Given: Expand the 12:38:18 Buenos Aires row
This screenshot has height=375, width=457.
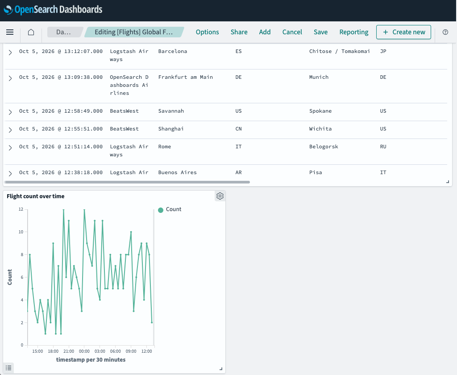Looking at the screenshot, I should point(10,173).
